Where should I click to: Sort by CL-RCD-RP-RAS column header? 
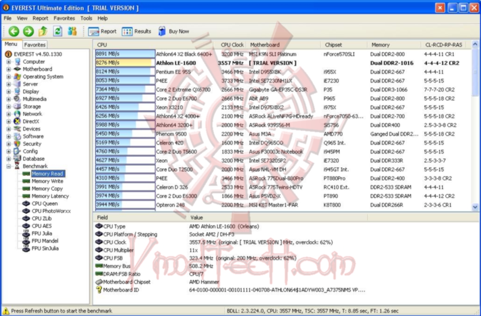pos(444,45)
